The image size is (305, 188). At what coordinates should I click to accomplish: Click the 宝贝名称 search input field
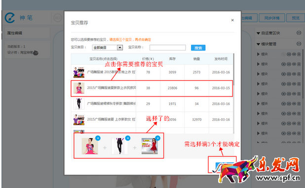pyautogui.click(x=167, y=47)
